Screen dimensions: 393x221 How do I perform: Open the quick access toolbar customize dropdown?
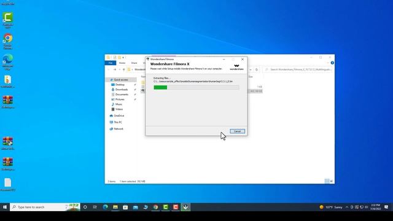(x=123, y=58)
